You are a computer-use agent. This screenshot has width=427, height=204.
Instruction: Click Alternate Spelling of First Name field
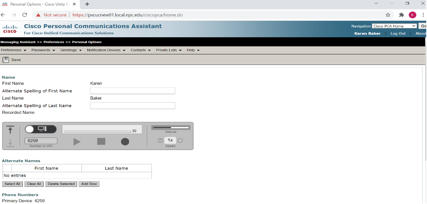click(x=133, y=91)
